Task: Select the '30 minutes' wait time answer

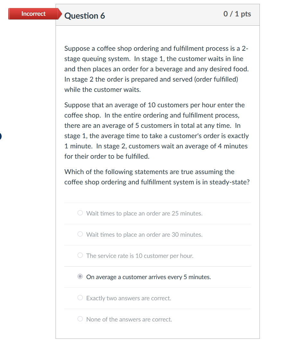Action: click(x=144, y=234)
